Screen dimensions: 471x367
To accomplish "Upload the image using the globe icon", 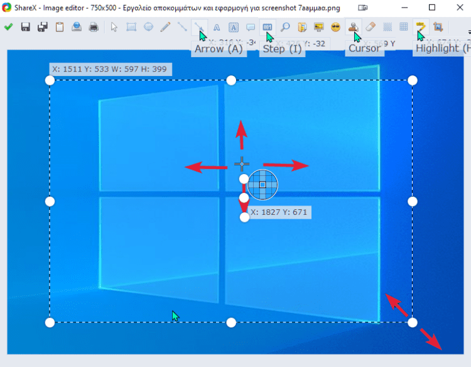I will 77,27.
